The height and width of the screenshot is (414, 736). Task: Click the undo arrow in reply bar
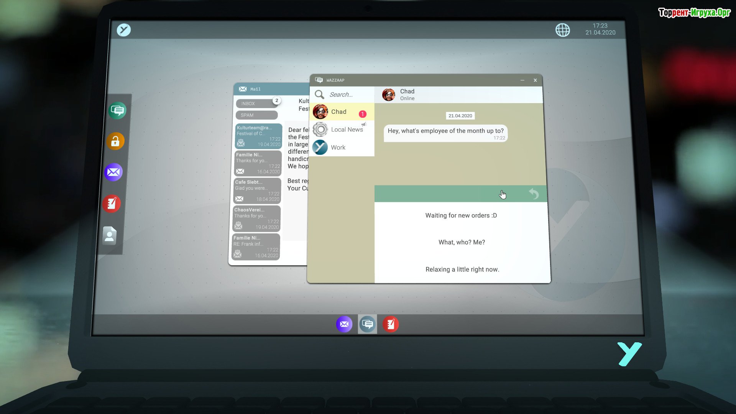coord(534,194)
